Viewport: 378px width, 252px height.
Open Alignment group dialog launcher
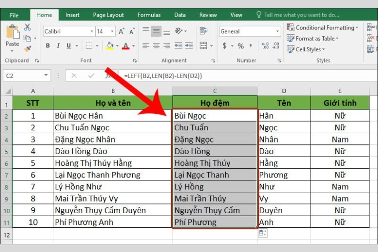tap(213, 61)
